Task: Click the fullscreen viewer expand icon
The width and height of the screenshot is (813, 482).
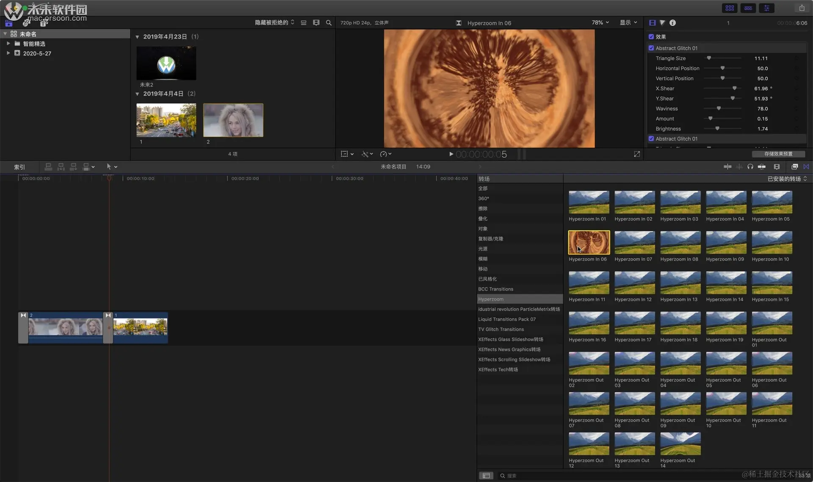Action: pos(636,154)
